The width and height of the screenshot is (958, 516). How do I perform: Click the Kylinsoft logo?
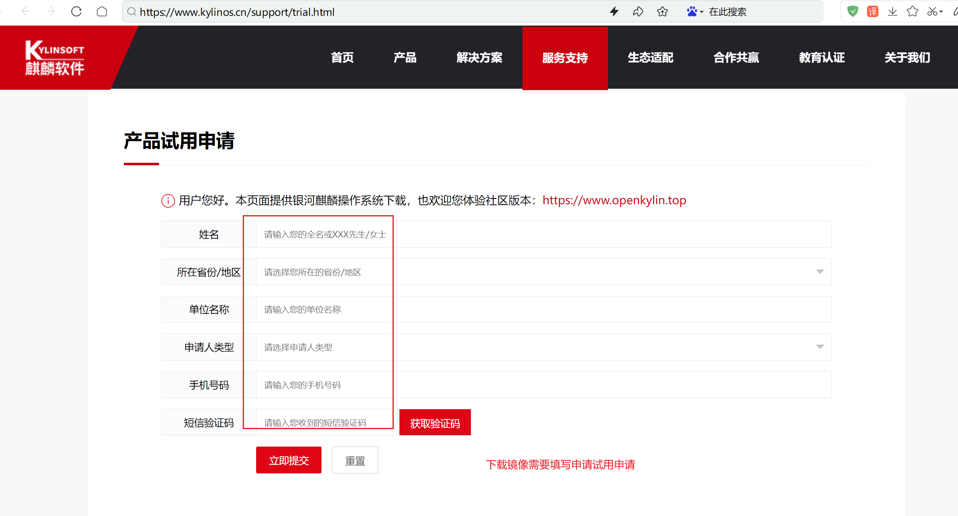55,58
